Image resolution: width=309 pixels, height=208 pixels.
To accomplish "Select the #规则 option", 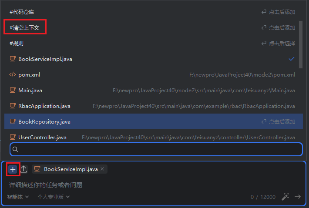I will click(x=17, y=44).
